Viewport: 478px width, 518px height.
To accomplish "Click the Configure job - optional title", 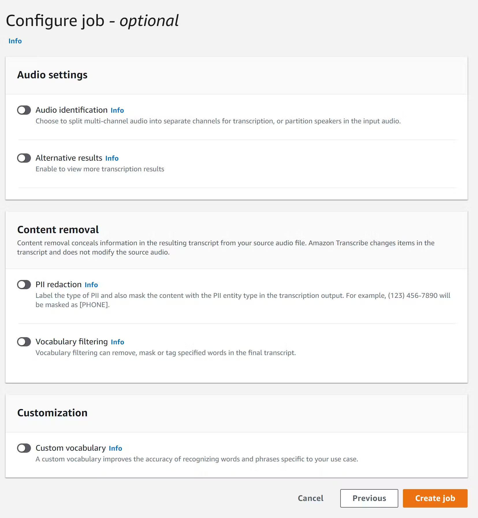I will tap(92, 21).
